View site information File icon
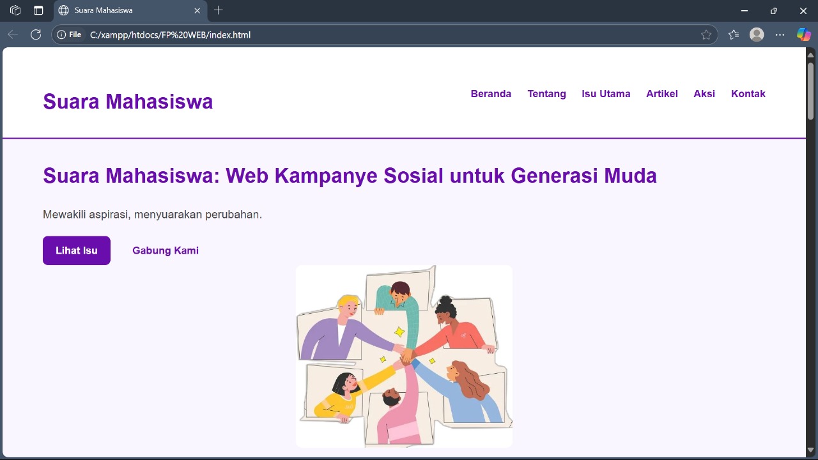 click(70, 35)
